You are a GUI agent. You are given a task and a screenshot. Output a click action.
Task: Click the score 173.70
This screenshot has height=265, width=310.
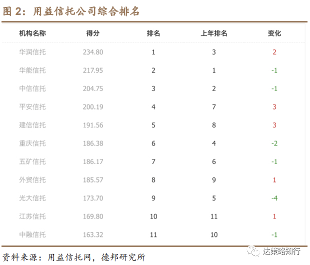tap(93, 198)
